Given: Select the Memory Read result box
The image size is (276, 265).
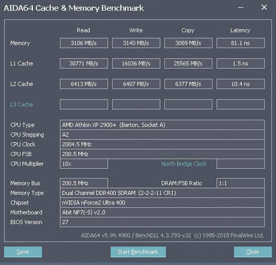Looking at the screenshot, I should (x=84, y=43).
